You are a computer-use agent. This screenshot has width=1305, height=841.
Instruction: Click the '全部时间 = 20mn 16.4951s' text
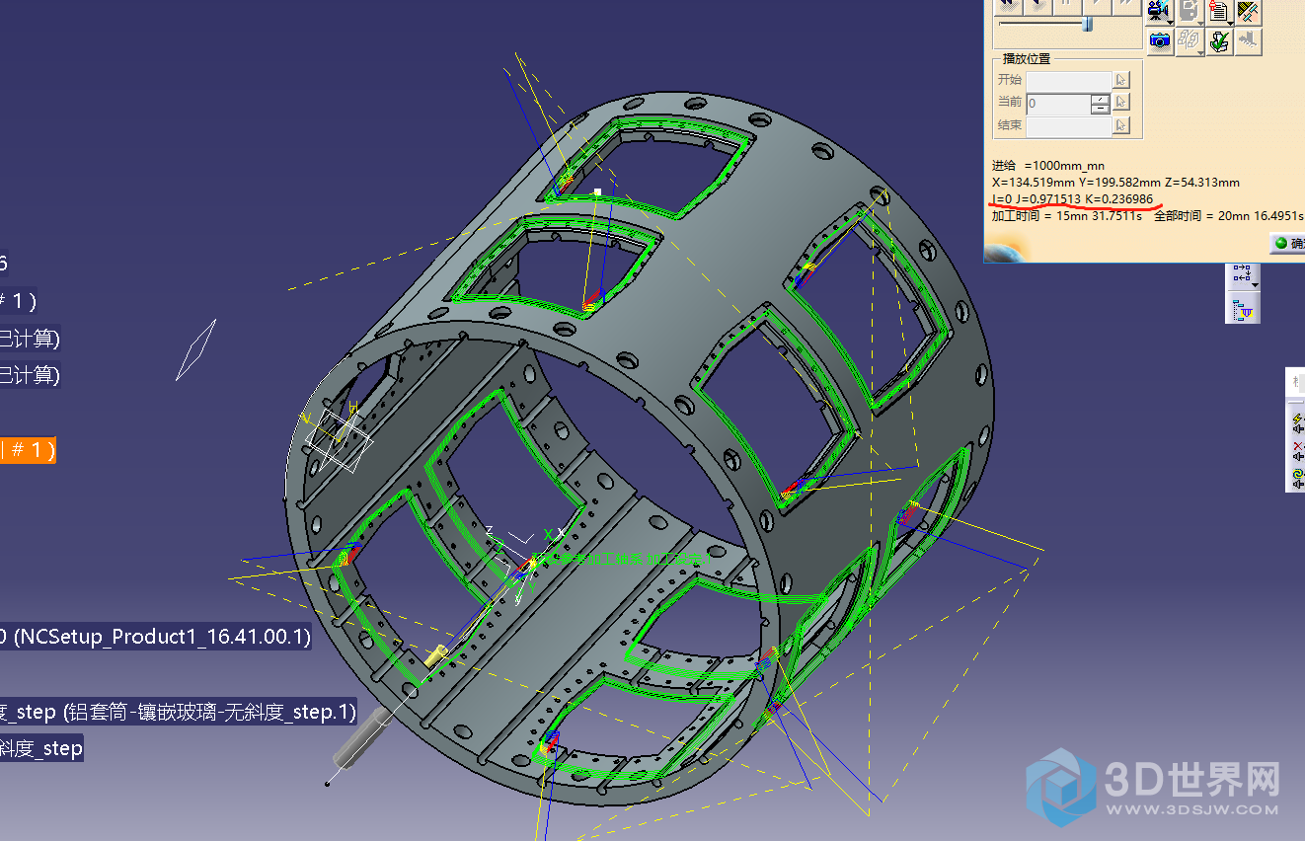[x=1229, y=215]
